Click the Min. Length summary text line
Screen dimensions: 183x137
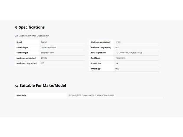(32, 36)
